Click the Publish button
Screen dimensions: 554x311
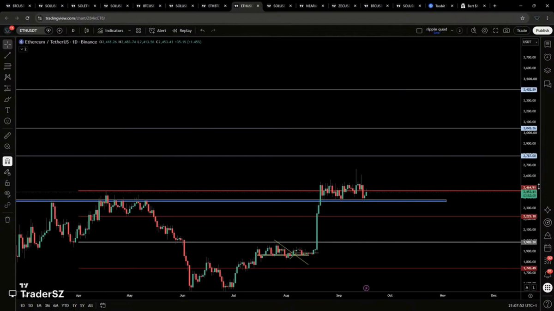[542, 30]
